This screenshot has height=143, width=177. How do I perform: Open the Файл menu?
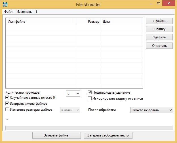click(x=8, y=12)
